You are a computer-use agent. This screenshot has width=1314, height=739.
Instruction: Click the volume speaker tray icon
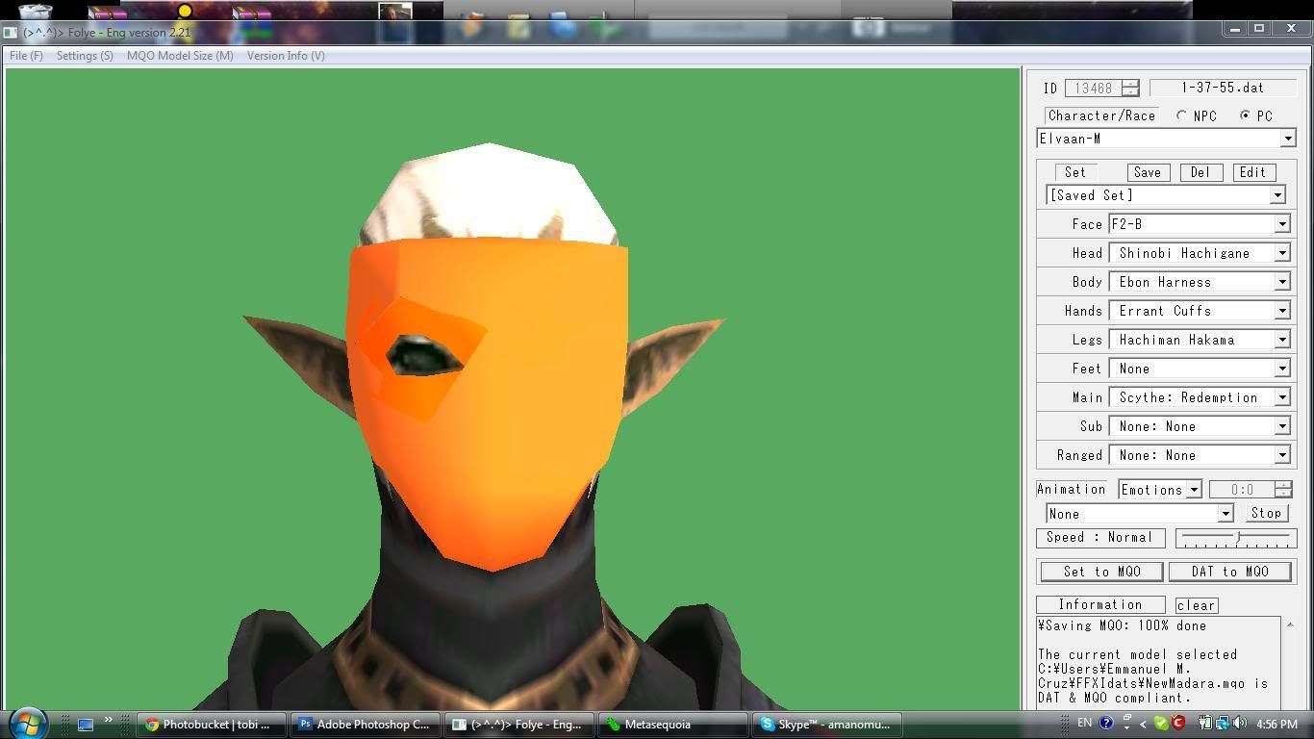[x=1239, y=724]
